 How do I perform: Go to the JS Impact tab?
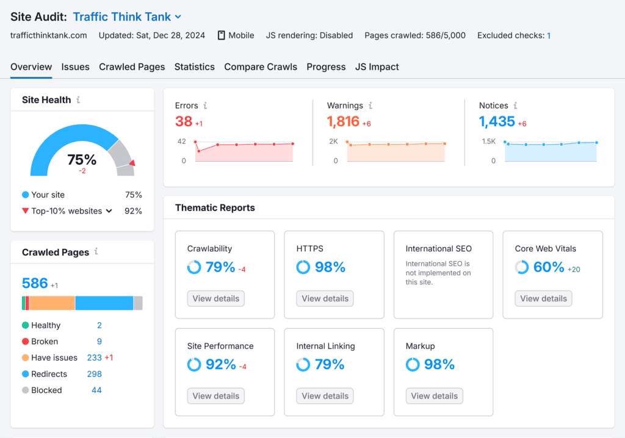click(x=377, y=67)
